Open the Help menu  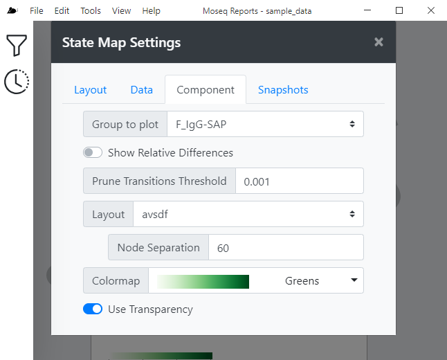(151, 11)
